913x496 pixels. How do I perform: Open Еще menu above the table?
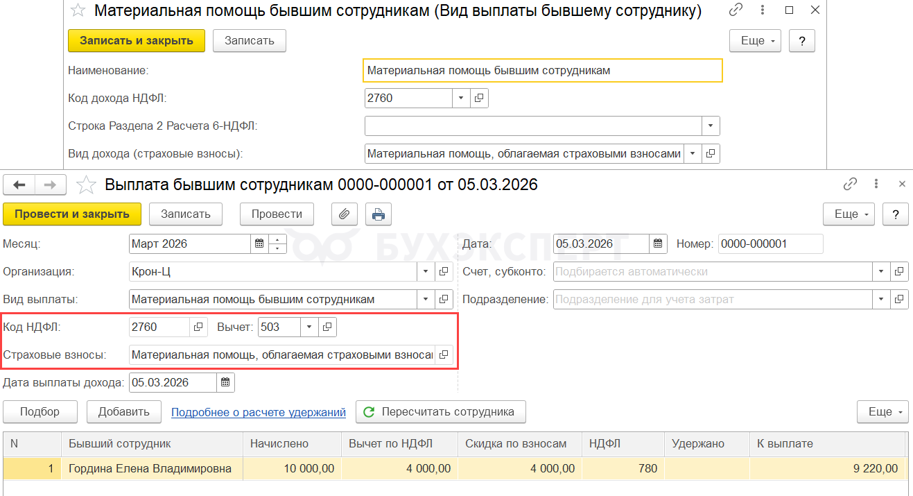coord(883,411)
